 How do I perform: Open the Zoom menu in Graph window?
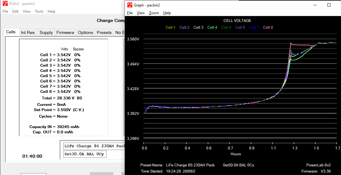154,13
